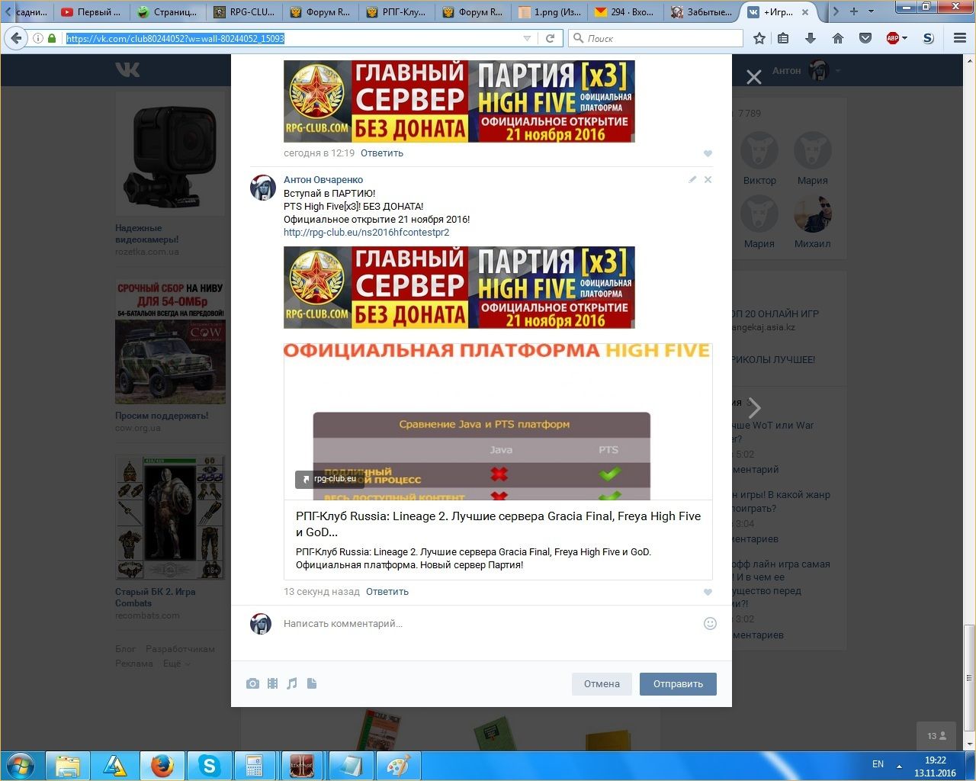976x781 pixels.
Task: Switch to the RPG-CLU... tab
Action: 245,11
